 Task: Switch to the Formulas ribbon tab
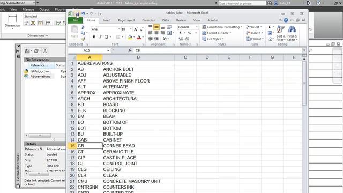(148, 20)
